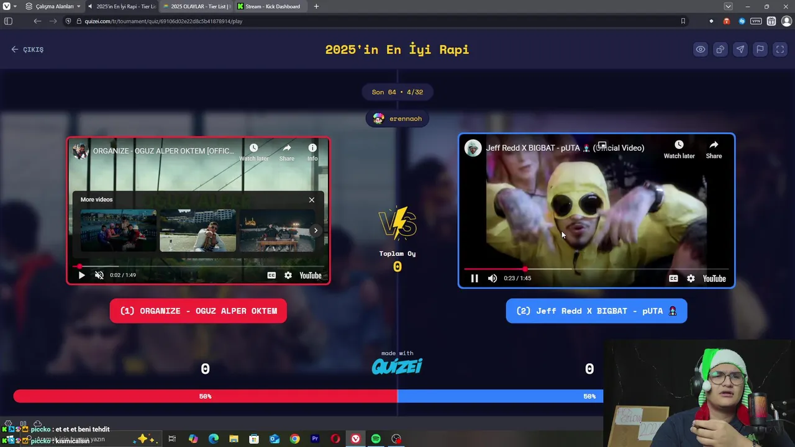This screenshot has height=447, width=795.
Task: Open YouTube logo link on ORGANIZE video
Action: tap(311, 275)
